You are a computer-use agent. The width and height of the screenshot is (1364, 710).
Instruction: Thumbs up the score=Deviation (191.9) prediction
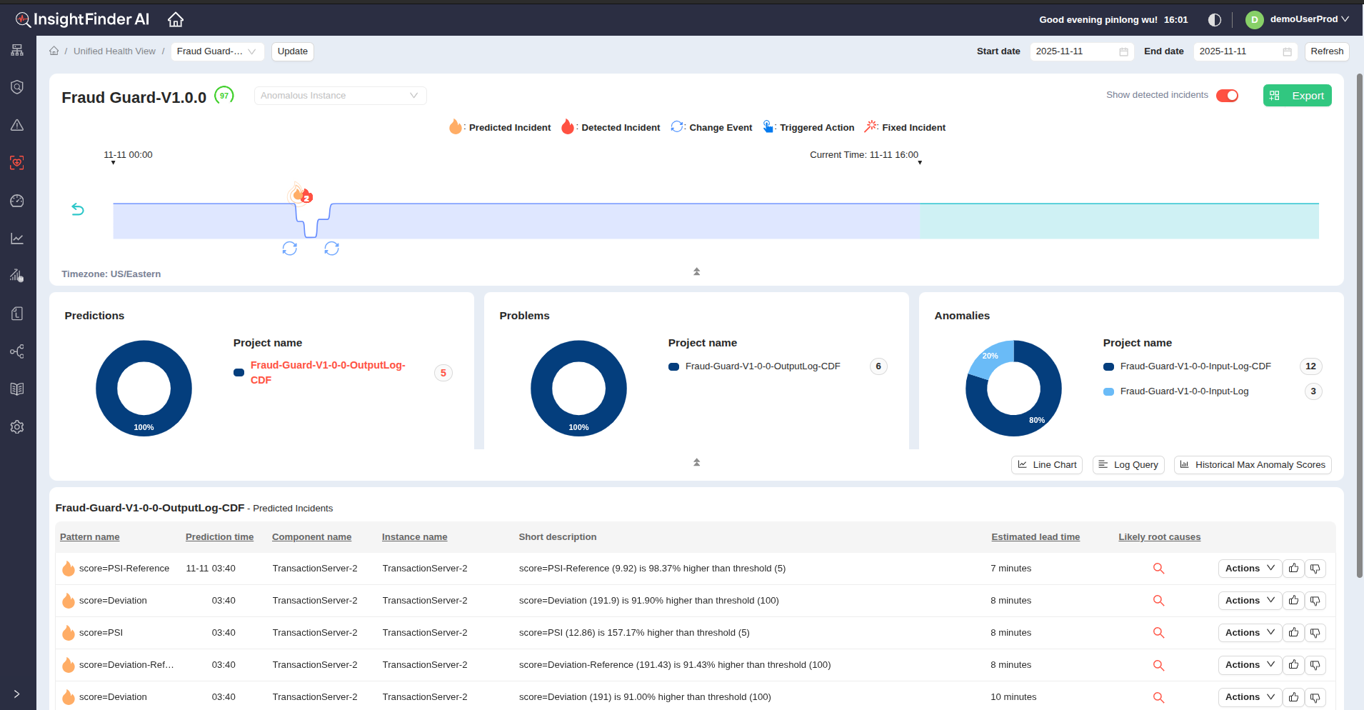pos(1293,601)
